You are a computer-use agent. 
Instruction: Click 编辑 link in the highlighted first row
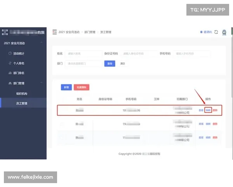pos(208,110)
